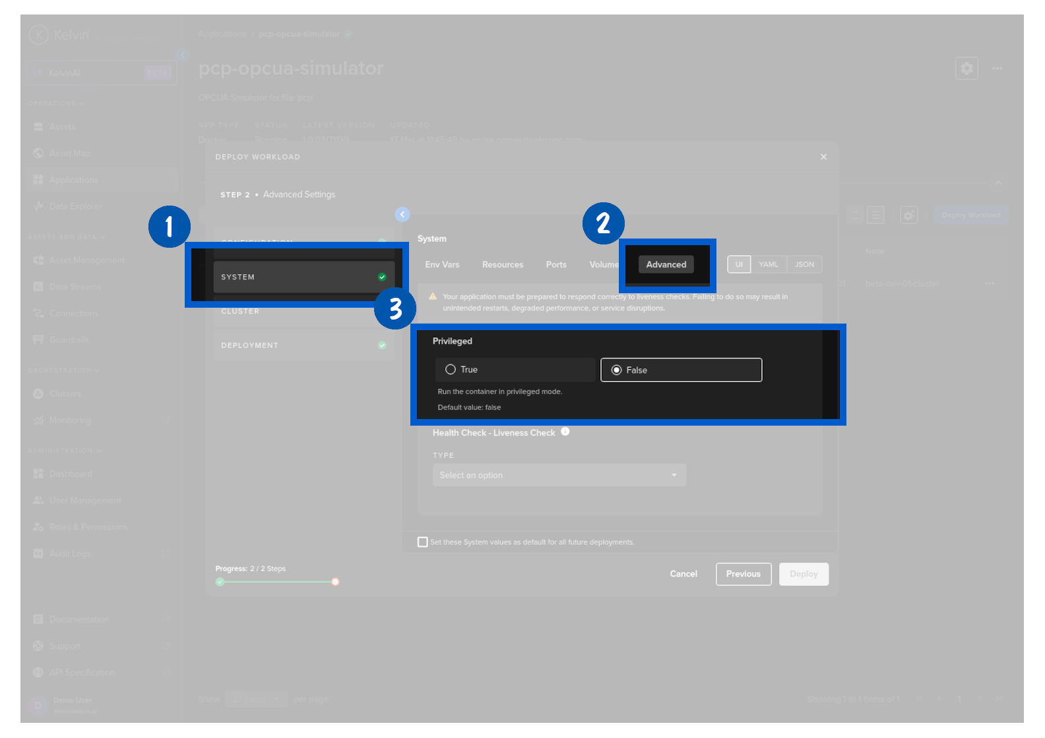Select the System step in left panel
The height and width of the screenshot is (738, 1045).
[303, 277]
